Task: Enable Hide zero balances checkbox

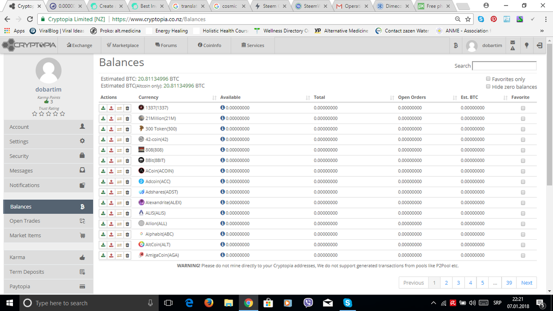Action: [x=488, y=86]
